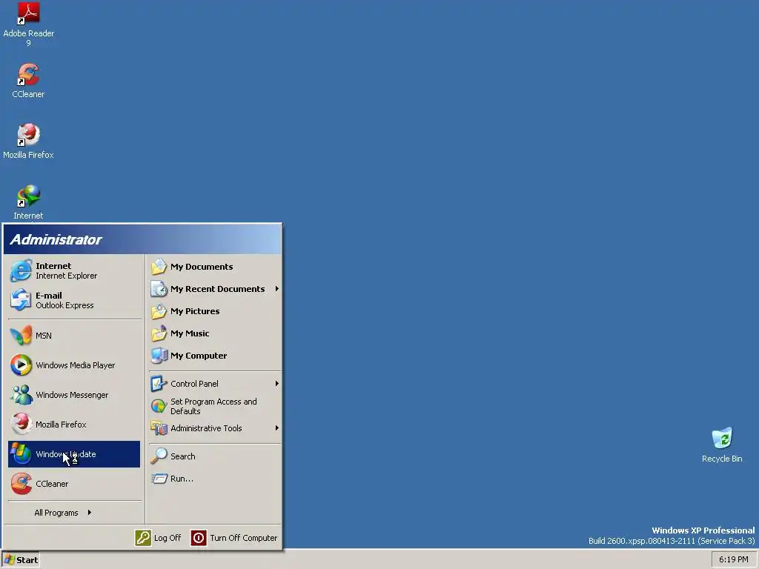Click the Administrator user name header
759x569 pixels.
pos(56,239)
